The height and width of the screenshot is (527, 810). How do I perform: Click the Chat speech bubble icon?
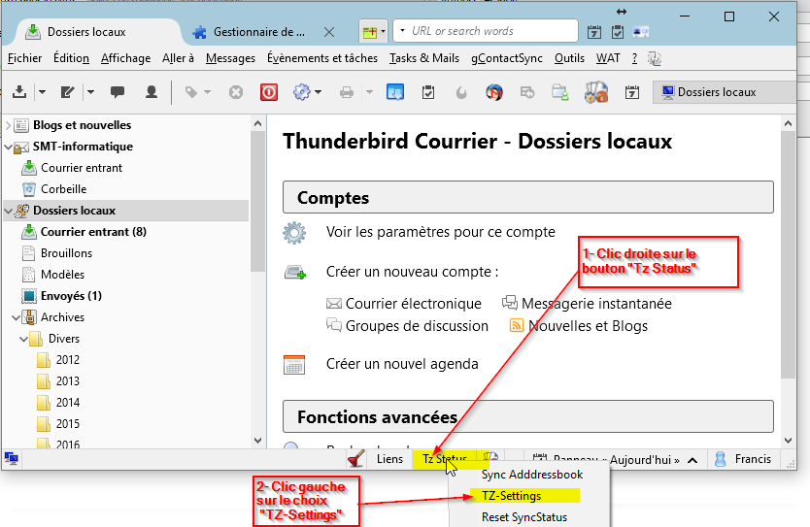click(118, 92)
